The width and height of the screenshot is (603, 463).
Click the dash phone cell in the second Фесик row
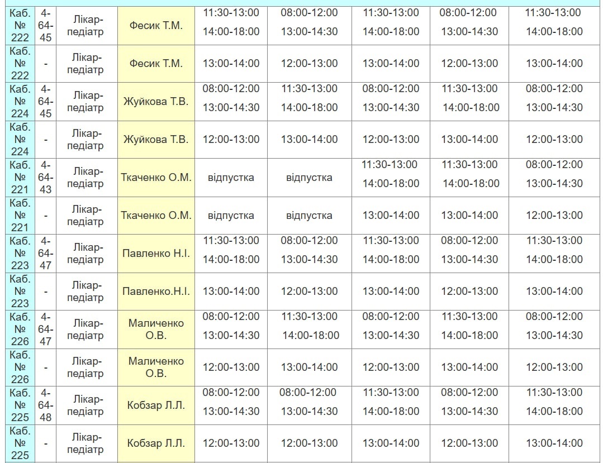(46, 64)
